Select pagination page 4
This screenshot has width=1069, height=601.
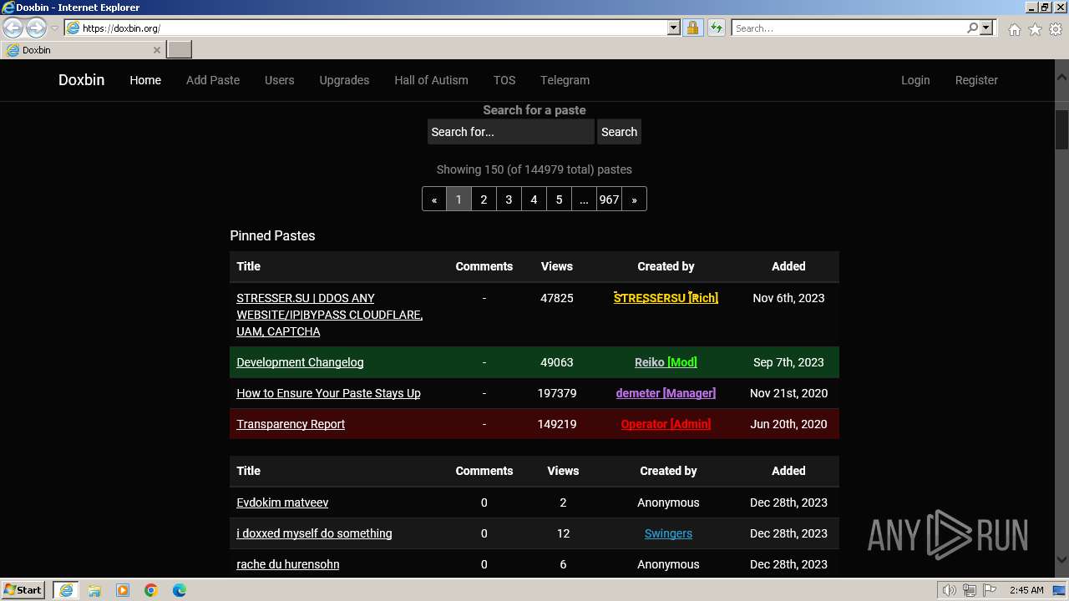click(x=534, y=199)
